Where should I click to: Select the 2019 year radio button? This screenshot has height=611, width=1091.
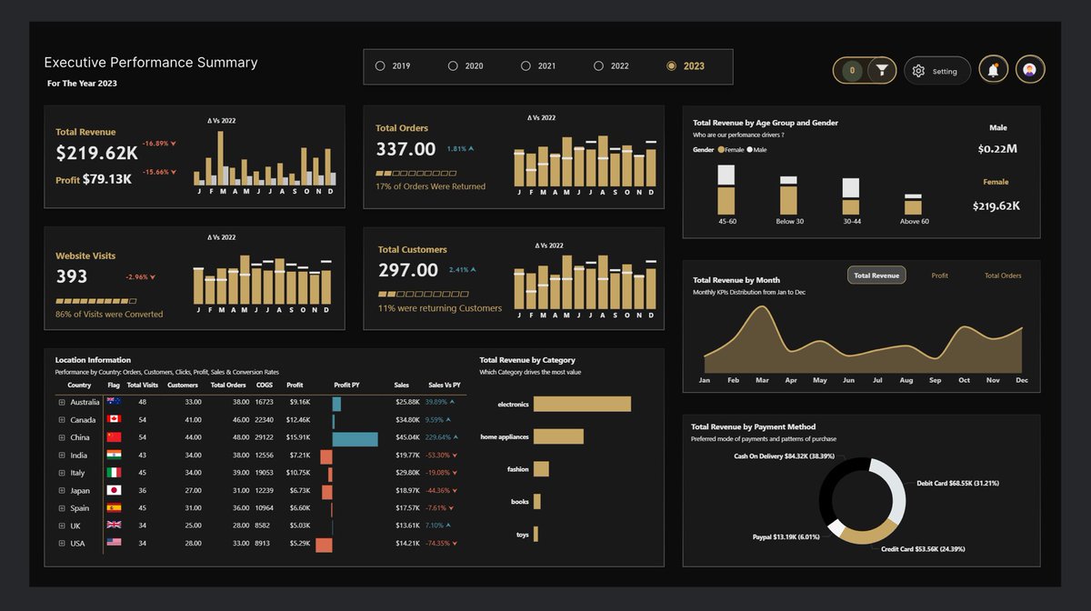point(380,66)
